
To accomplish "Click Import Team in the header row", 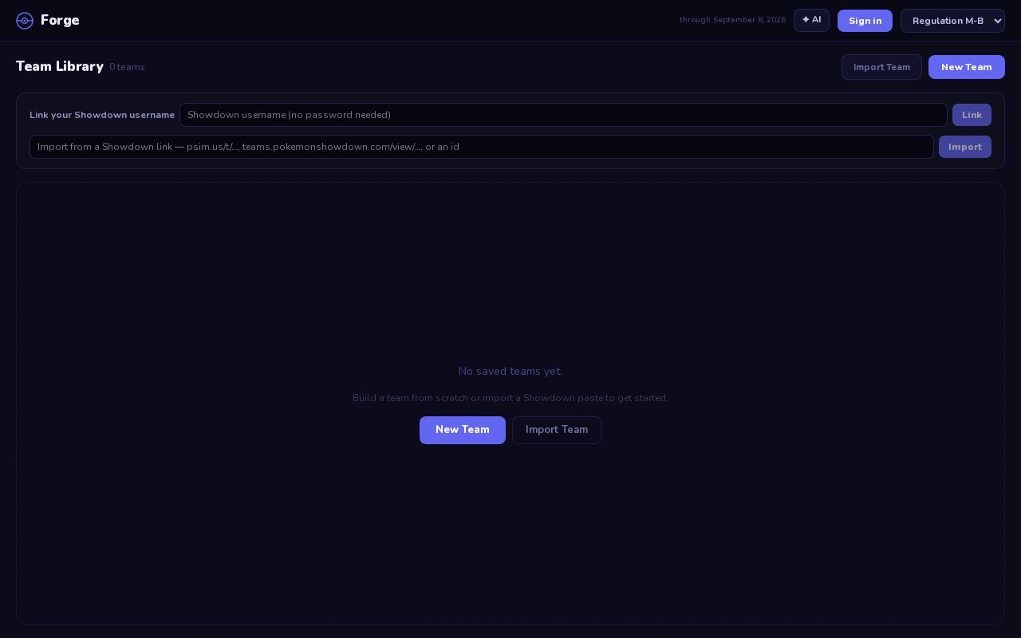I will tap(881, 67).
